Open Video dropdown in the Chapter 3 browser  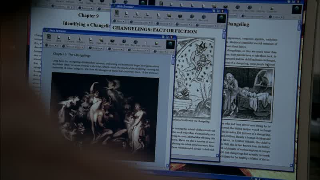click(x=160, y=52)
